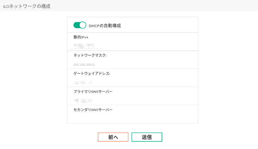Click the green track of DHCP toggle
The image size is (258, 149).
click(x=76, y=25)
